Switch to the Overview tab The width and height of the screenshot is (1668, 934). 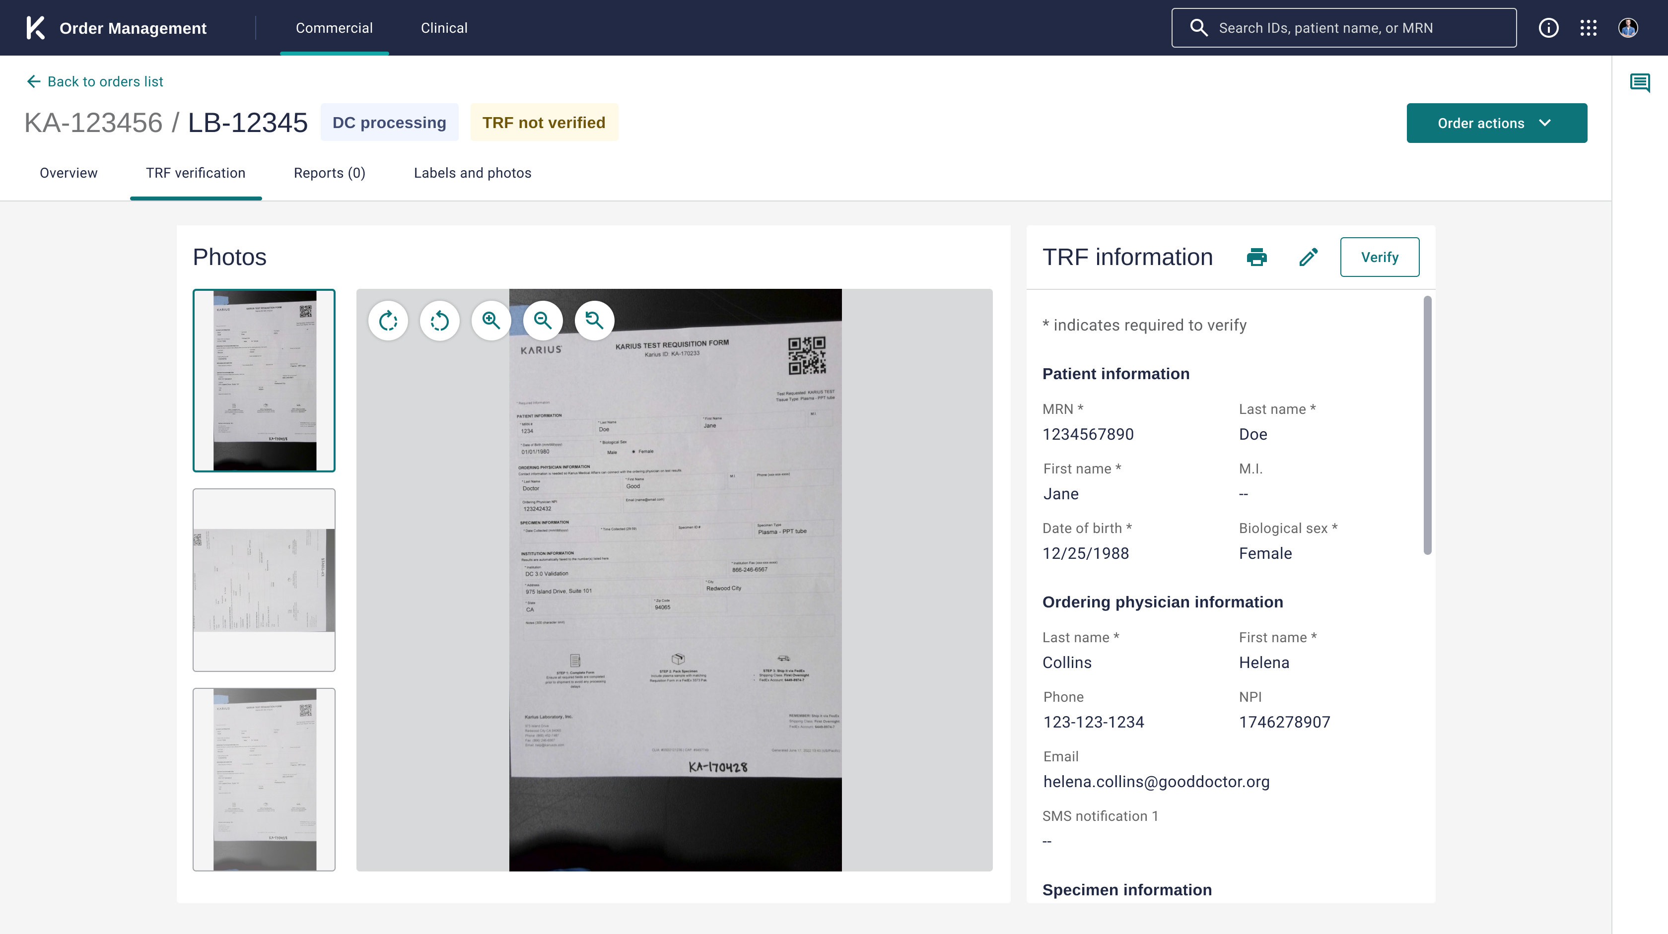[x=68, y=173]
